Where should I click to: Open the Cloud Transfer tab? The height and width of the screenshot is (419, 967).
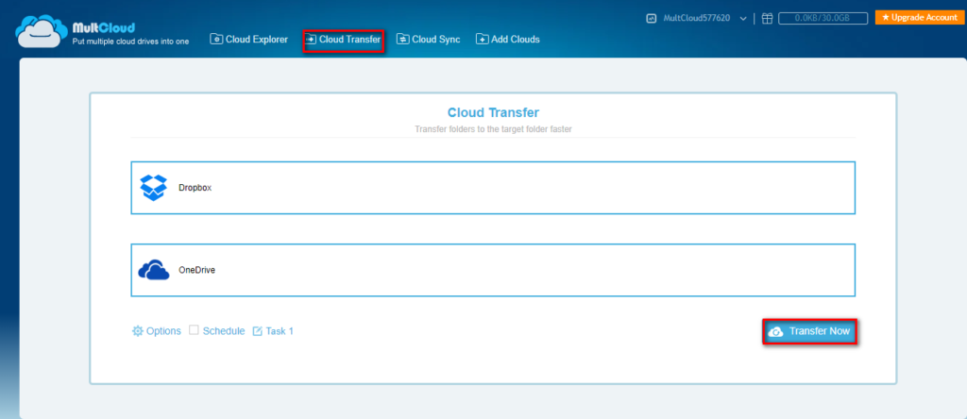343,40
